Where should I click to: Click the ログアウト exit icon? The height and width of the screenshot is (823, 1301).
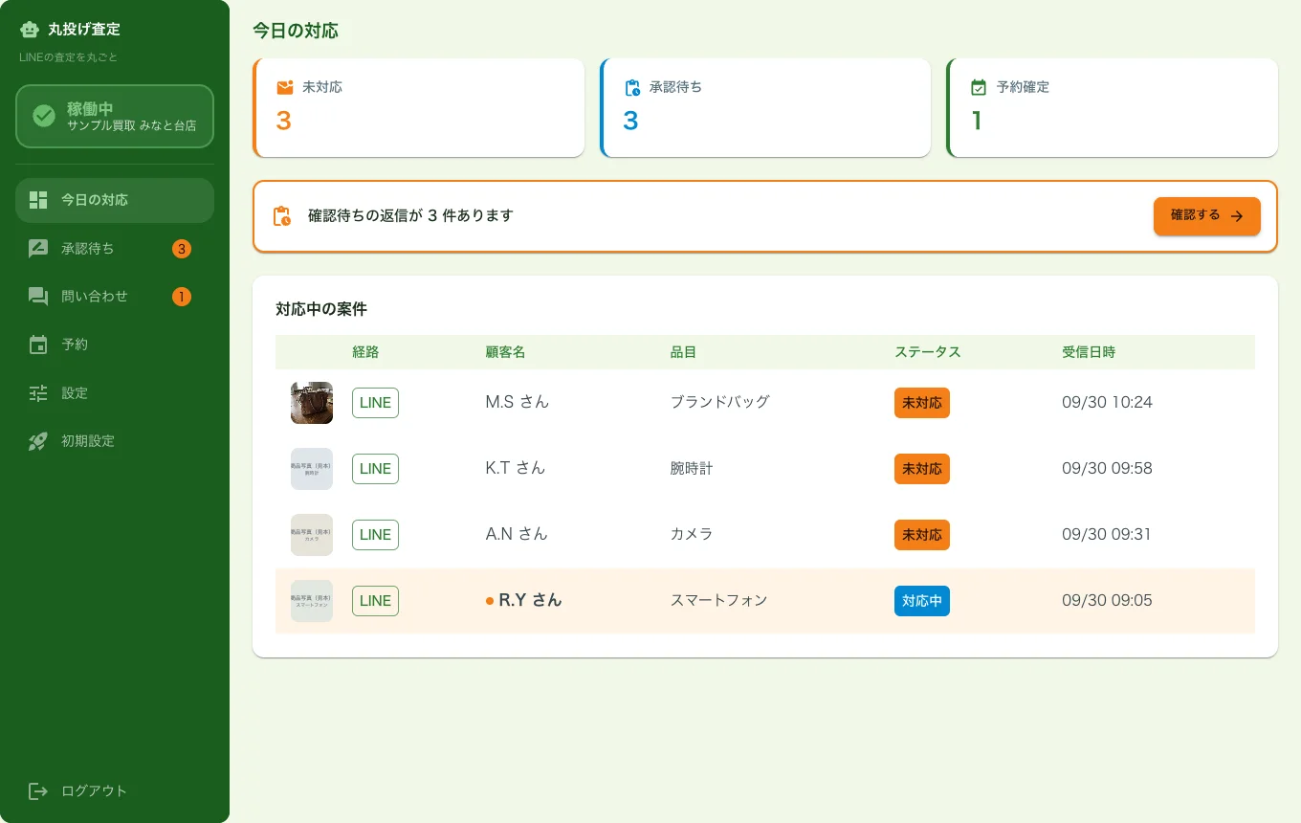38,791
